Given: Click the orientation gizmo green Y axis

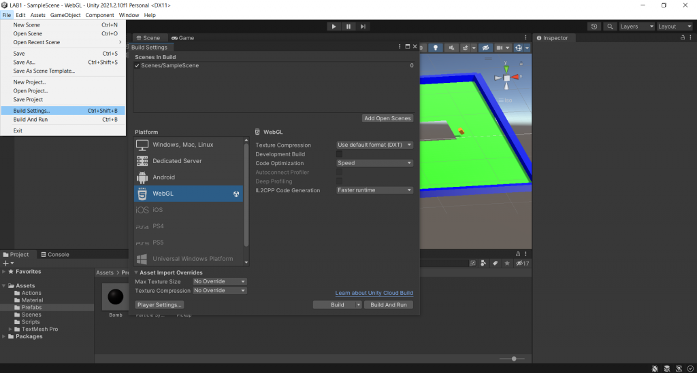Looking at the screenshot, I should (506, 68).
